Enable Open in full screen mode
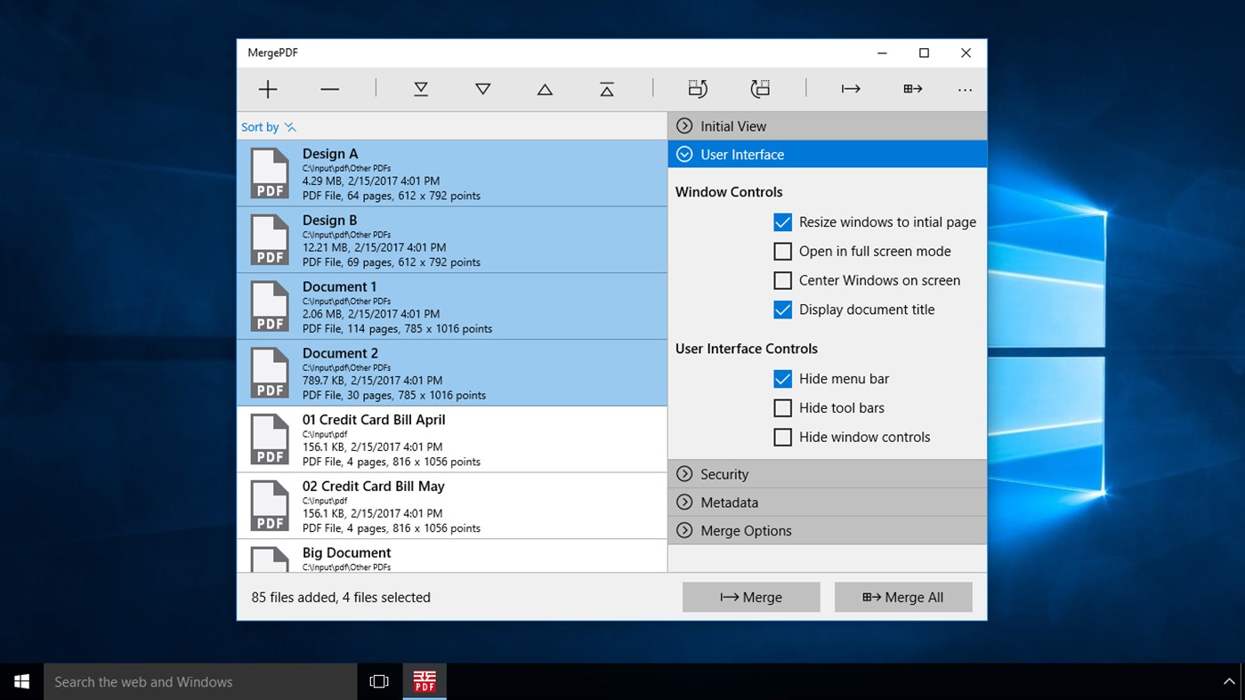The image size is (1245, 700). [x=782, y=251]
